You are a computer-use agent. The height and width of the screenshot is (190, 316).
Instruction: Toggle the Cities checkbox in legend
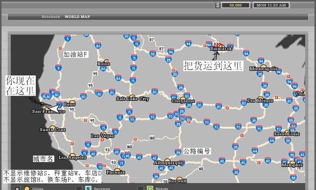[x=18, y=188]
